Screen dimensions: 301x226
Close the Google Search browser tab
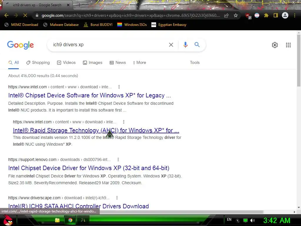pyautogui.click(x=68, y=5)
